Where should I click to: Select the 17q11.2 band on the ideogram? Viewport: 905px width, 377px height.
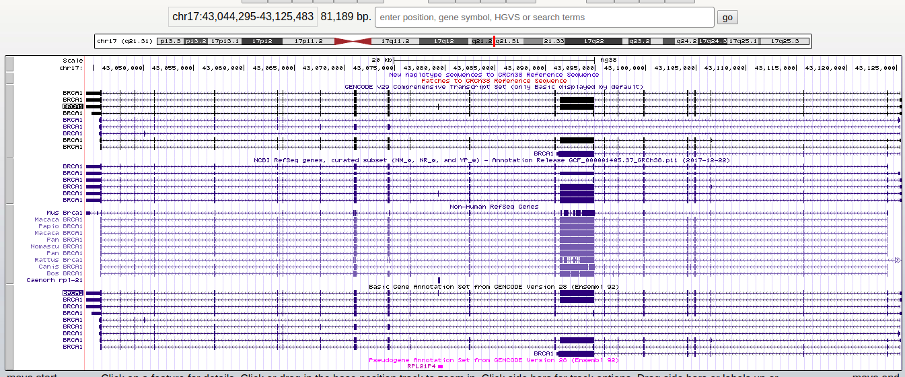tap(396, 41)
